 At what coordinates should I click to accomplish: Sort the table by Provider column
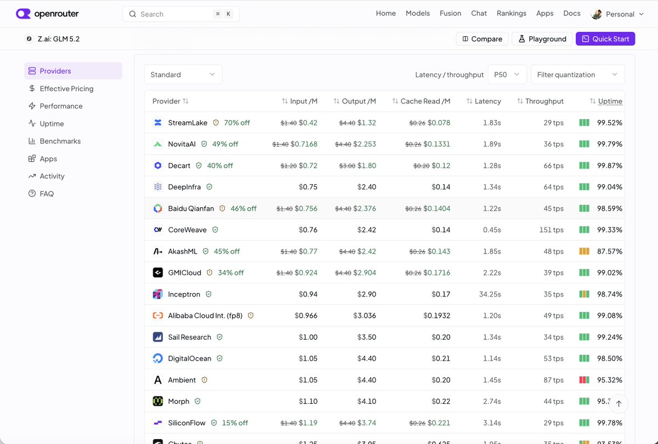point(171,101)
